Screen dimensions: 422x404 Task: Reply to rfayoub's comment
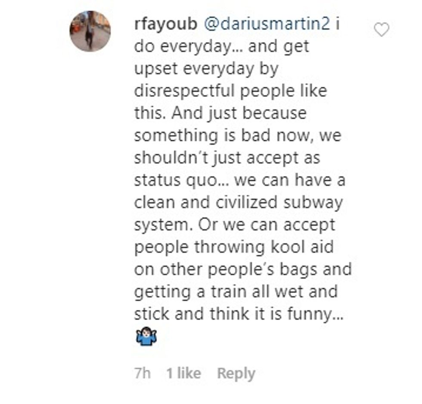236,373
